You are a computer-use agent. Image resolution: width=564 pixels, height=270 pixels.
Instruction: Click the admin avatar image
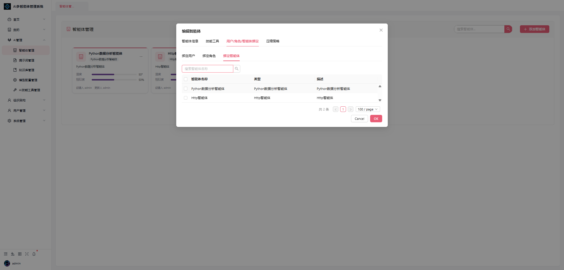coord(7,263)
